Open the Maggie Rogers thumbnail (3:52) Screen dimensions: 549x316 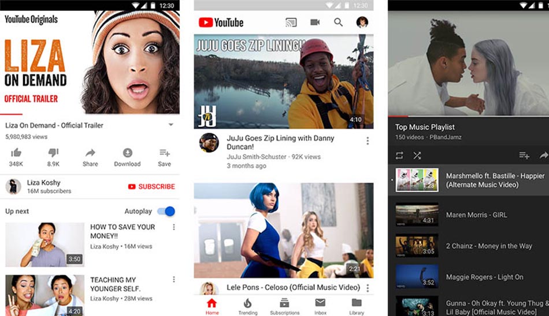[417, 277]
